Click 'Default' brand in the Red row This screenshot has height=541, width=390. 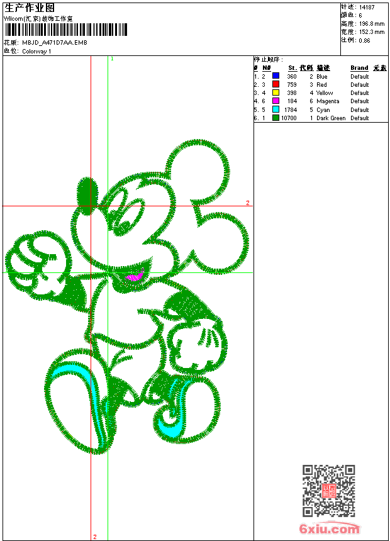click(x=360, y=84)
